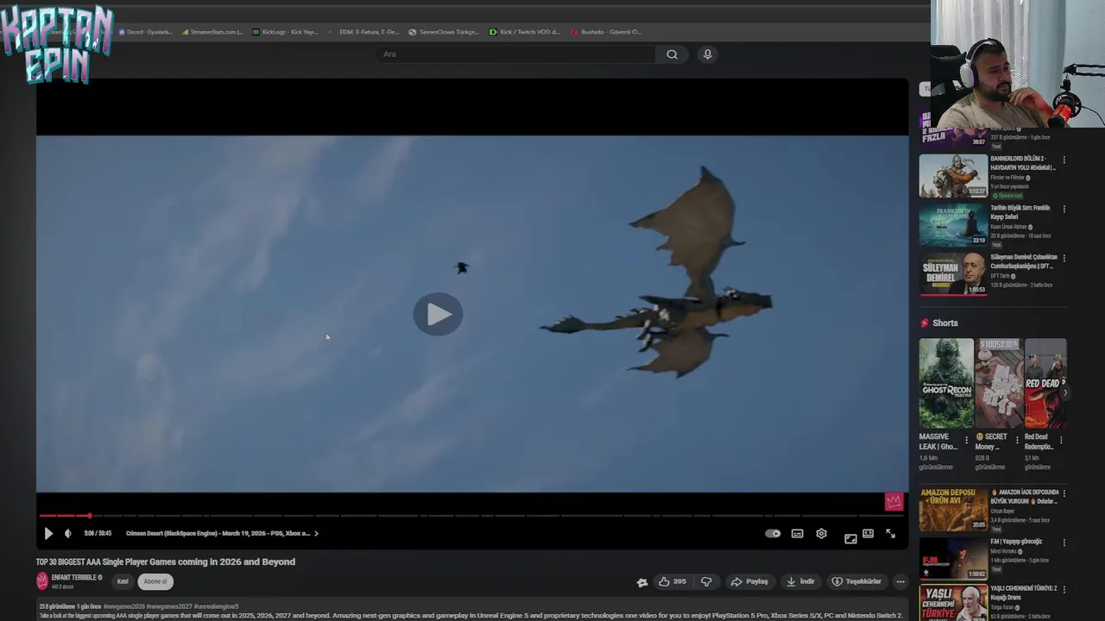Open options menu for Franklin video

pos(1064,210)
